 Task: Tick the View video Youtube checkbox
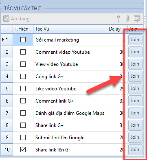tap(23, 64)
